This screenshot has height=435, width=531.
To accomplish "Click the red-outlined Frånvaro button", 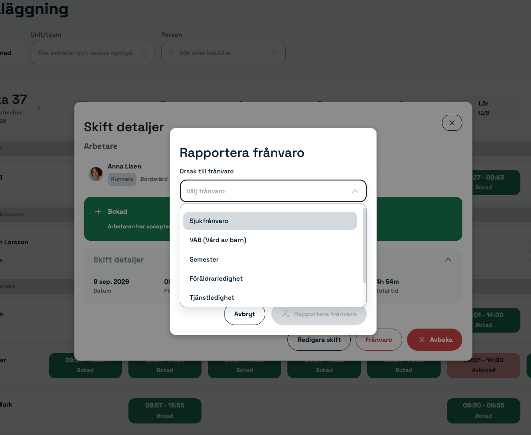I will (x=379, y=340).
